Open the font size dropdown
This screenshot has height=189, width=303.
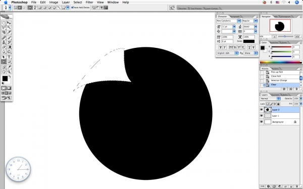click(234, 27)
